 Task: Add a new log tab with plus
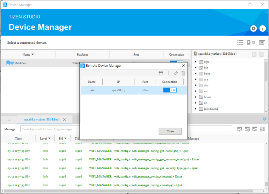(x=9, y=120)
